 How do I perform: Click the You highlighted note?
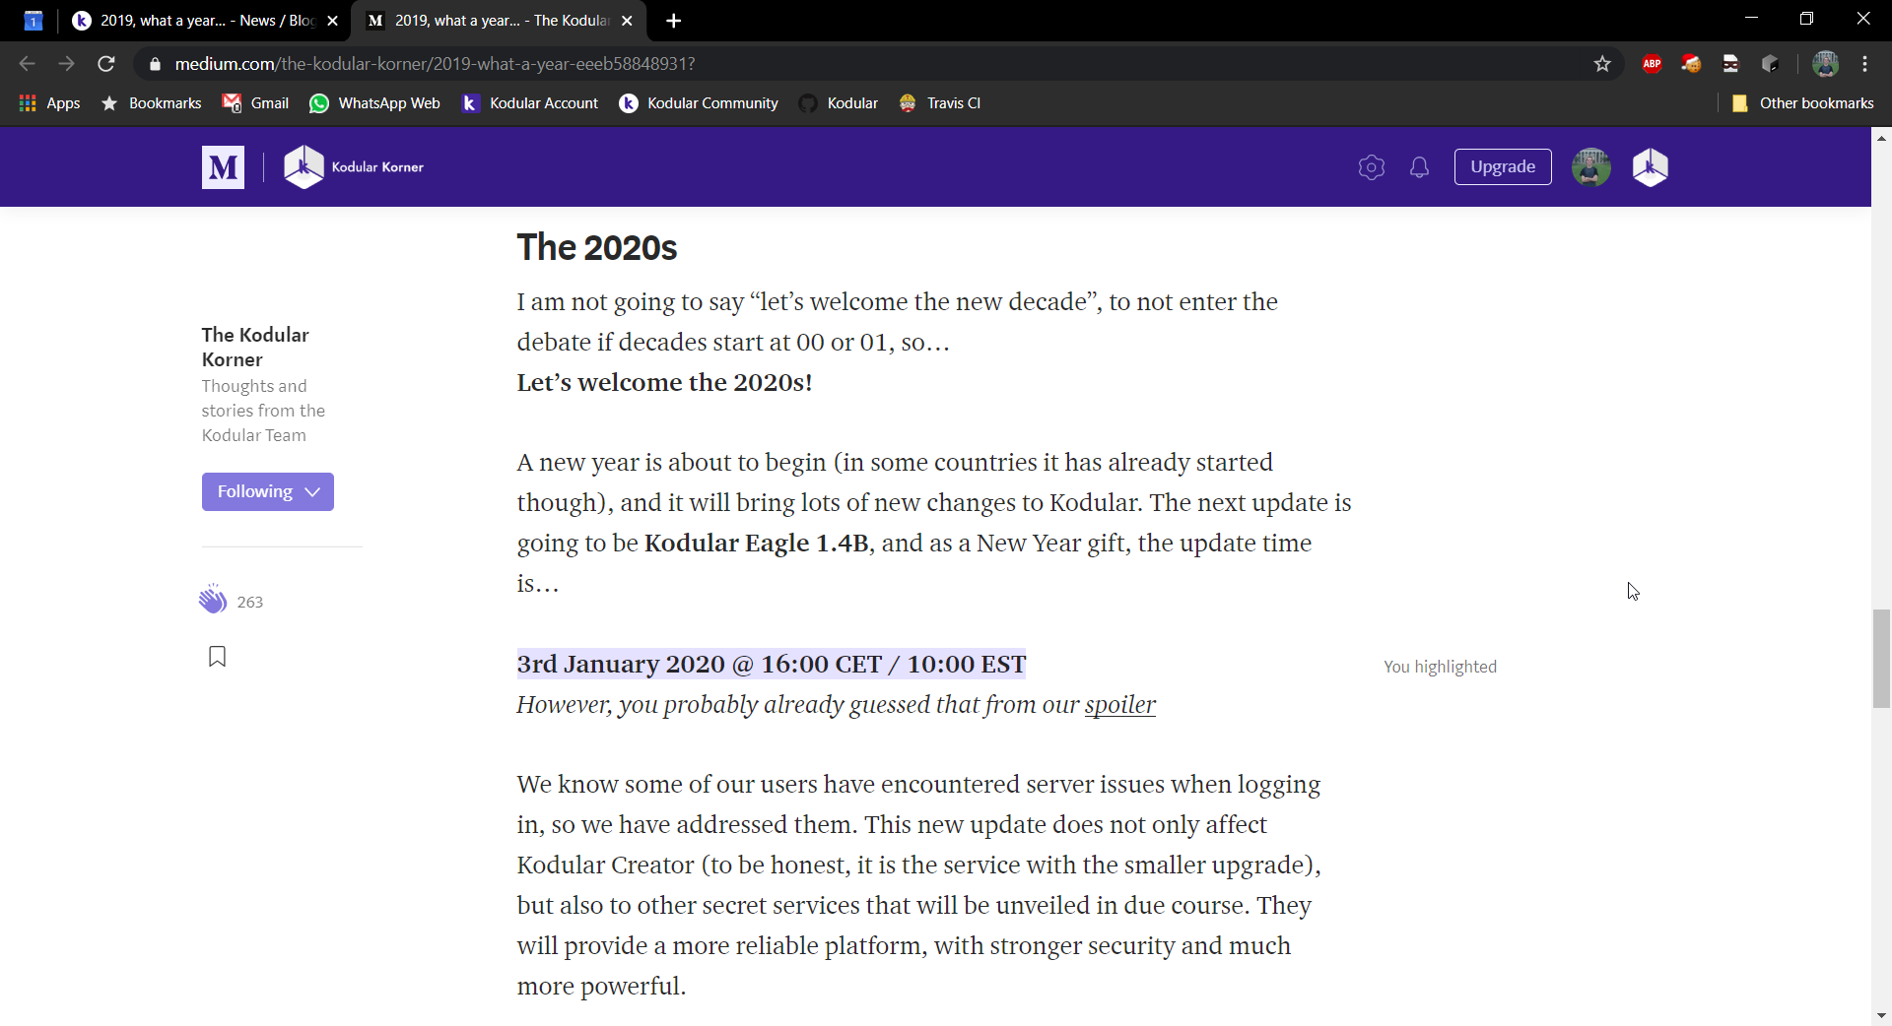coord(1440,667)
